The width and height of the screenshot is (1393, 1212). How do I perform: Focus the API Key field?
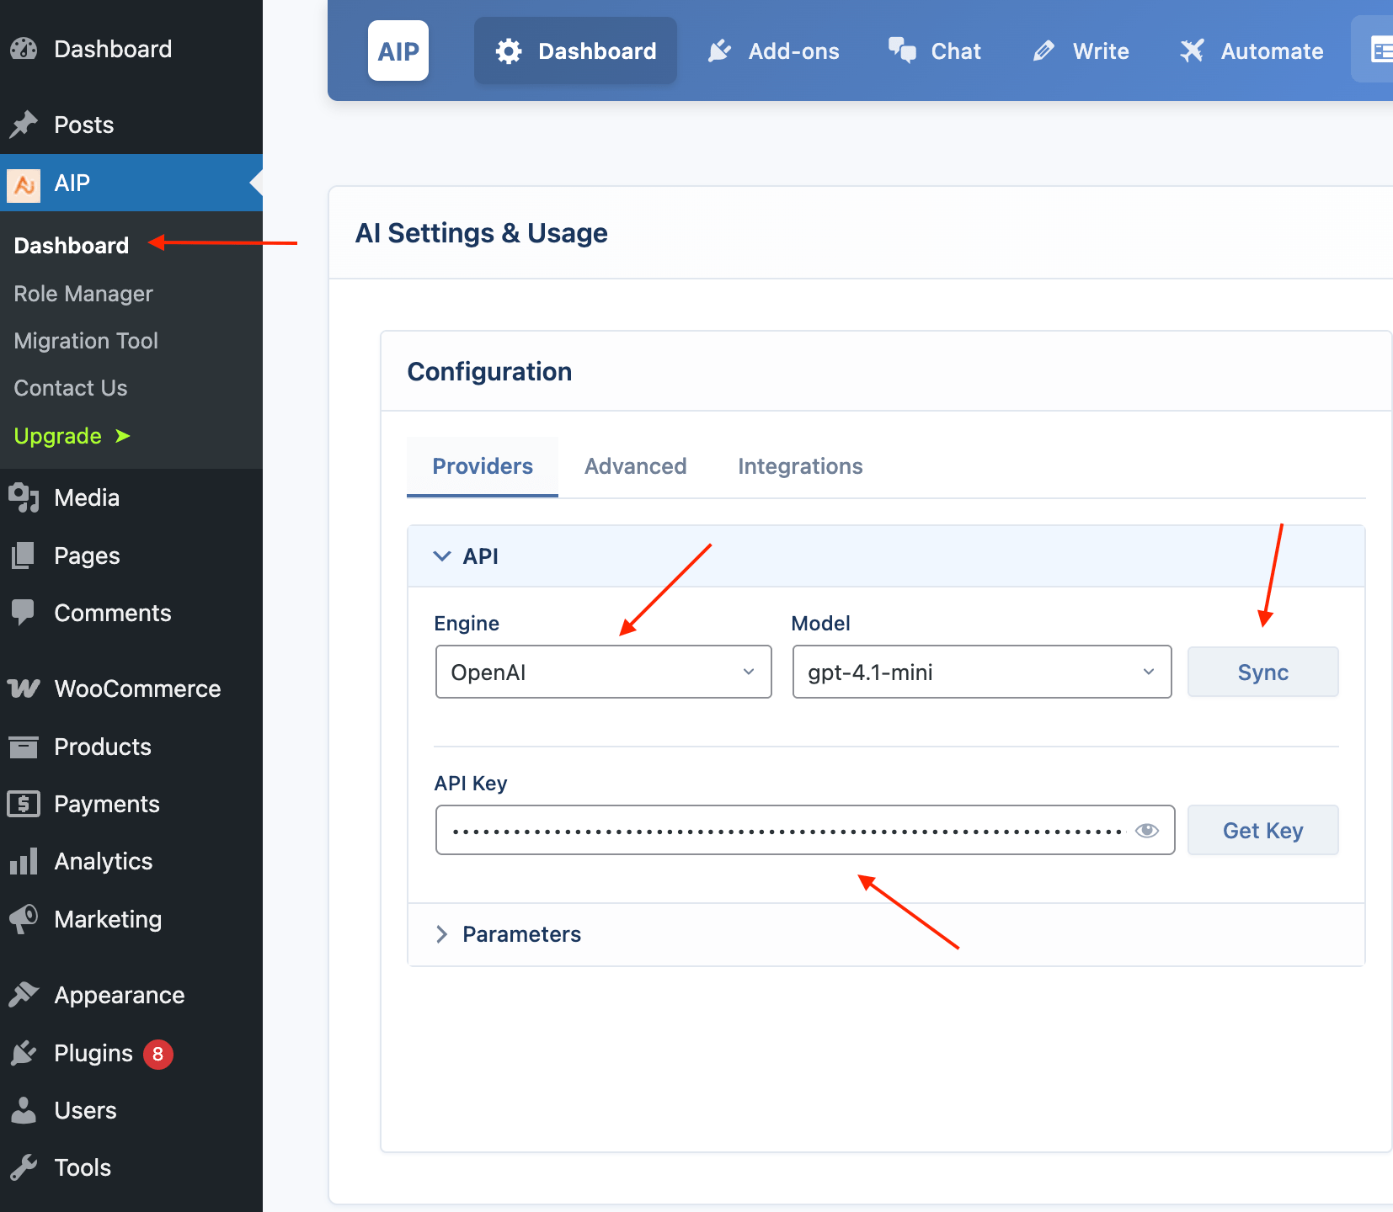click(805, 830)
